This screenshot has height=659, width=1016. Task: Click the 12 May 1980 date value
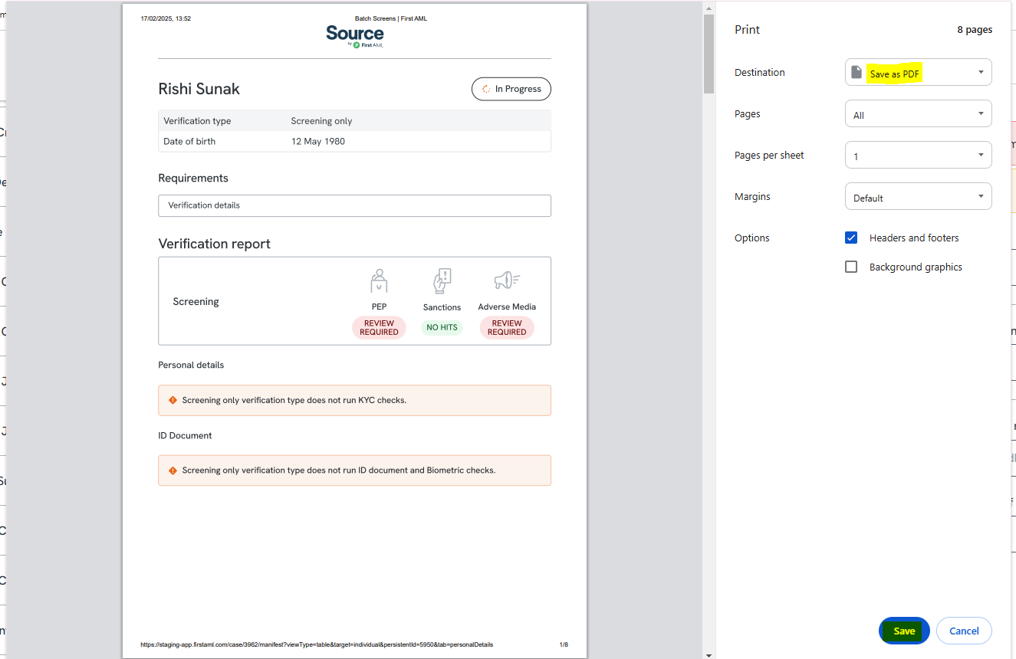318,141
